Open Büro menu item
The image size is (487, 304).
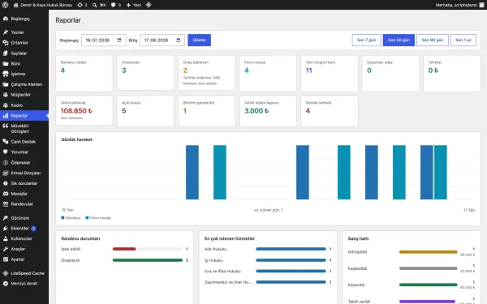click(24, 63)
